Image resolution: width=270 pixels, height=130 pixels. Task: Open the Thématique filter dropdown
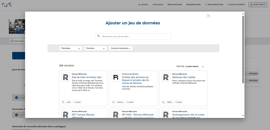(71, 48)
